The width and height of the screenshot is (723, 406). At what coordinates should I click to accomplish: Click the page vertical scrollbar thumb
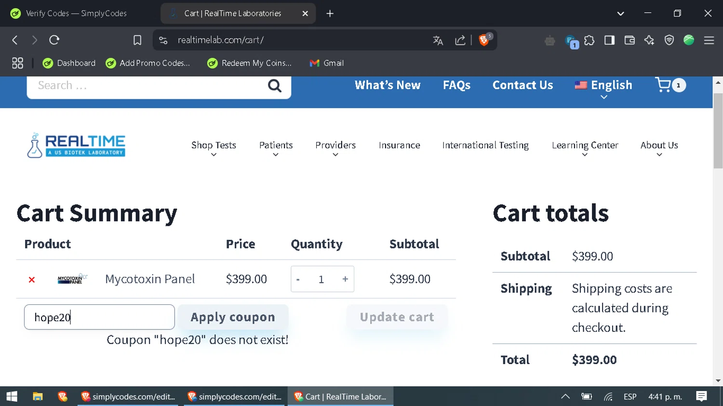718,131
